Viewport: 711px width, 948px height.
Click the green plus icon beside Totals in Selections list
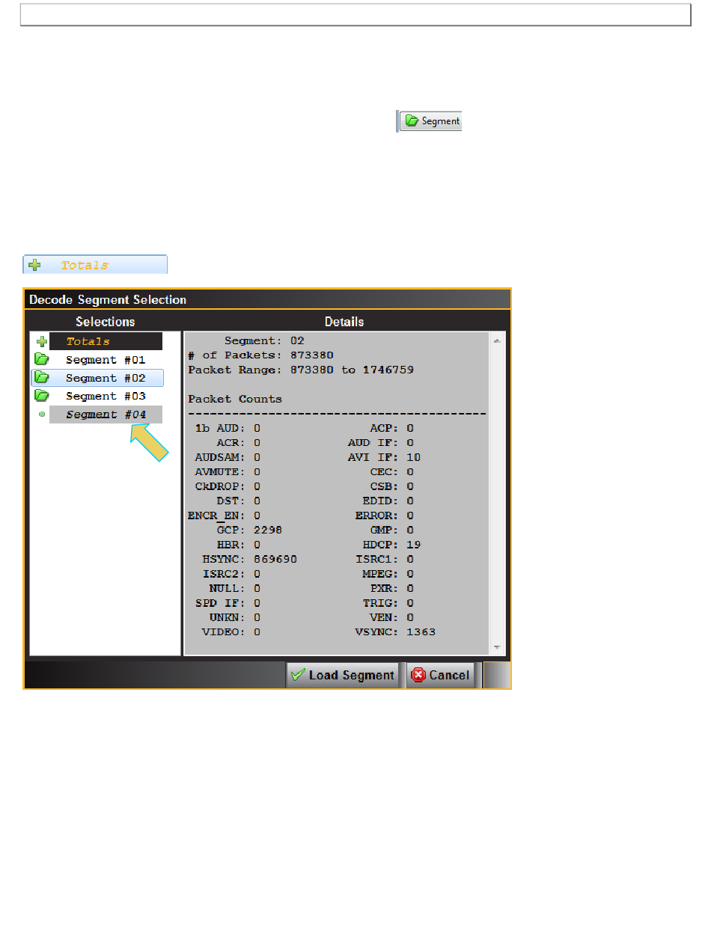(x=42, y=341)
